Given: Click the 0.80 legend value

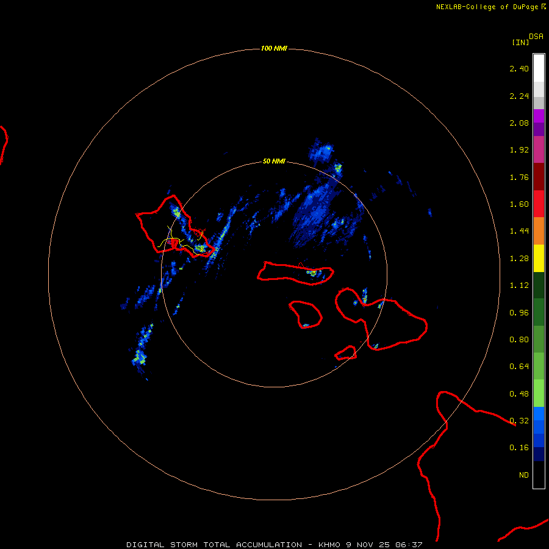Looking at the screenshot, I should [519, 340].
